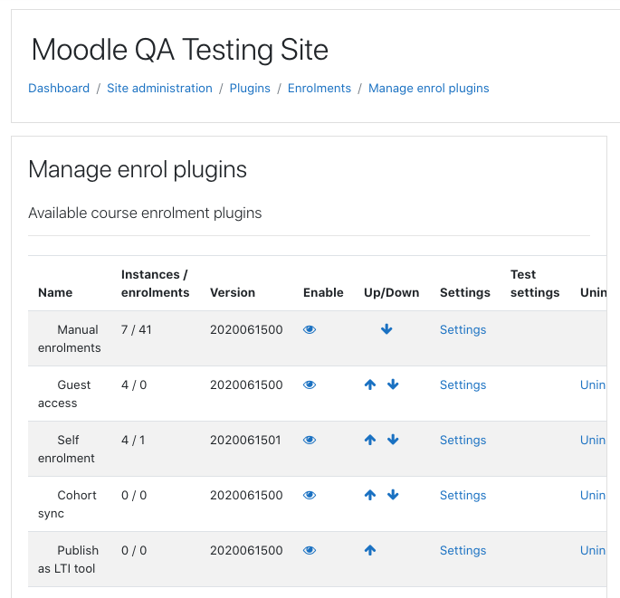Open Settings for Manual enrolments
The image size is (620, 598).
[463, 329]
